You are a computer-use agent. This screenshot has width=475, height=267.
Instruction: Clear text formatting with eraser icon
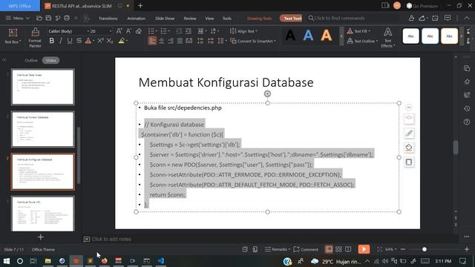point(139,31)
